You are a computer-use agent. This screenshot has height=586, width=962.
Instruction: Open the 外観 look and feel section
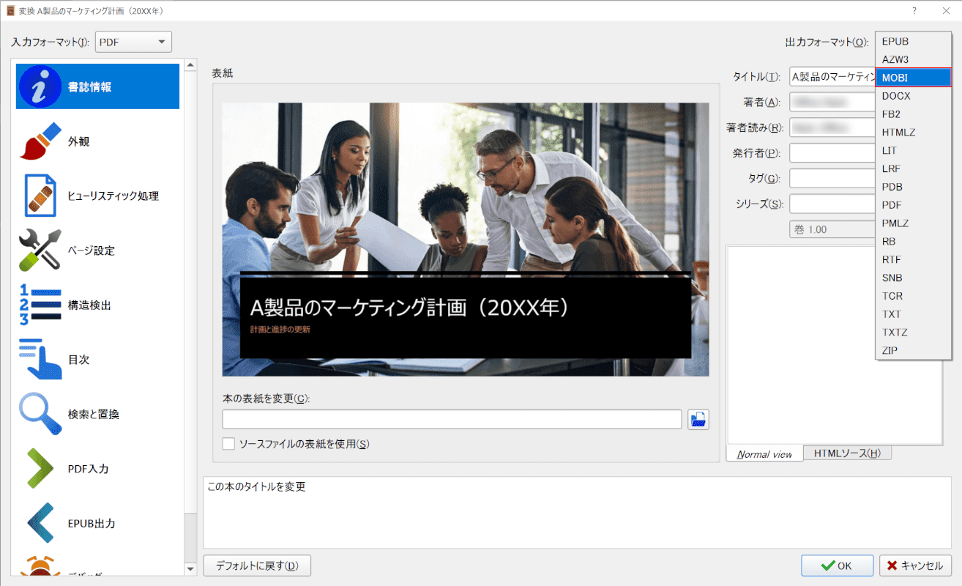[97, 141]
